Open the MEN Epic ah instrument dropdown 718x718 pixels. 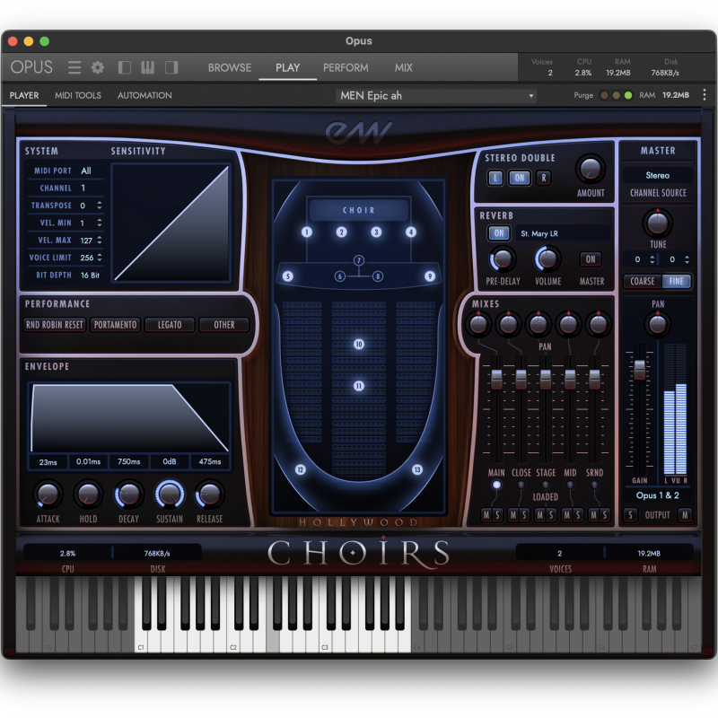(436, 96)
